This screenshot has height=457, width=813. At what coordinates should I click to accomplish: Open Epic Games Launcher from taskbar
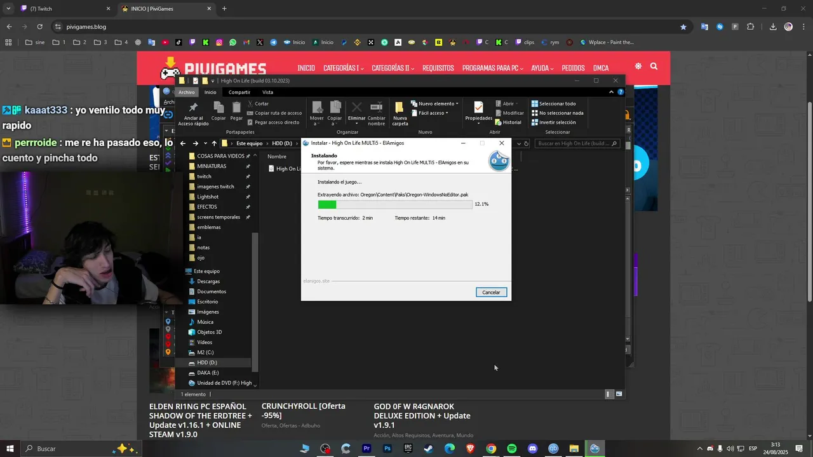408,449
